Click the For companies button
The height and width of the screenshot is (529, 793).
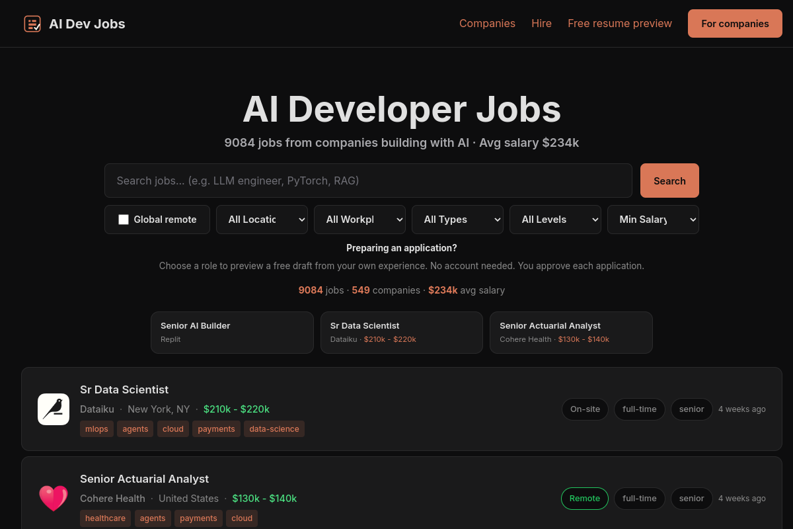(735, 24)
